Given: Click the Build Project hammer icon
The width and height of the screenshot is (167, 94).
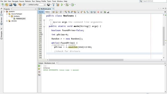Looking at the screenshot, I should 53,5.
